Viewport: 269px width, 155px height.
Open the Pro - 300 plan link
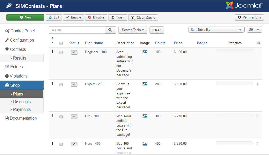[92, 116]
